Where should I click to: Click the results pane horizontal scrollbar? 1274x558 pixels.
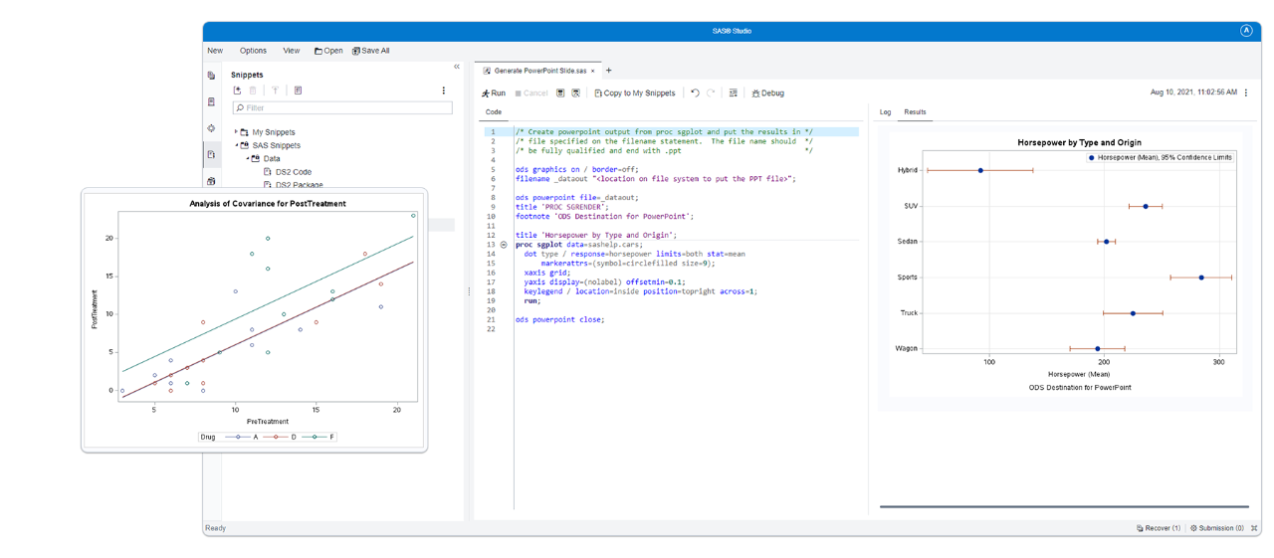pyautogui.click(x=1064, y=507)
